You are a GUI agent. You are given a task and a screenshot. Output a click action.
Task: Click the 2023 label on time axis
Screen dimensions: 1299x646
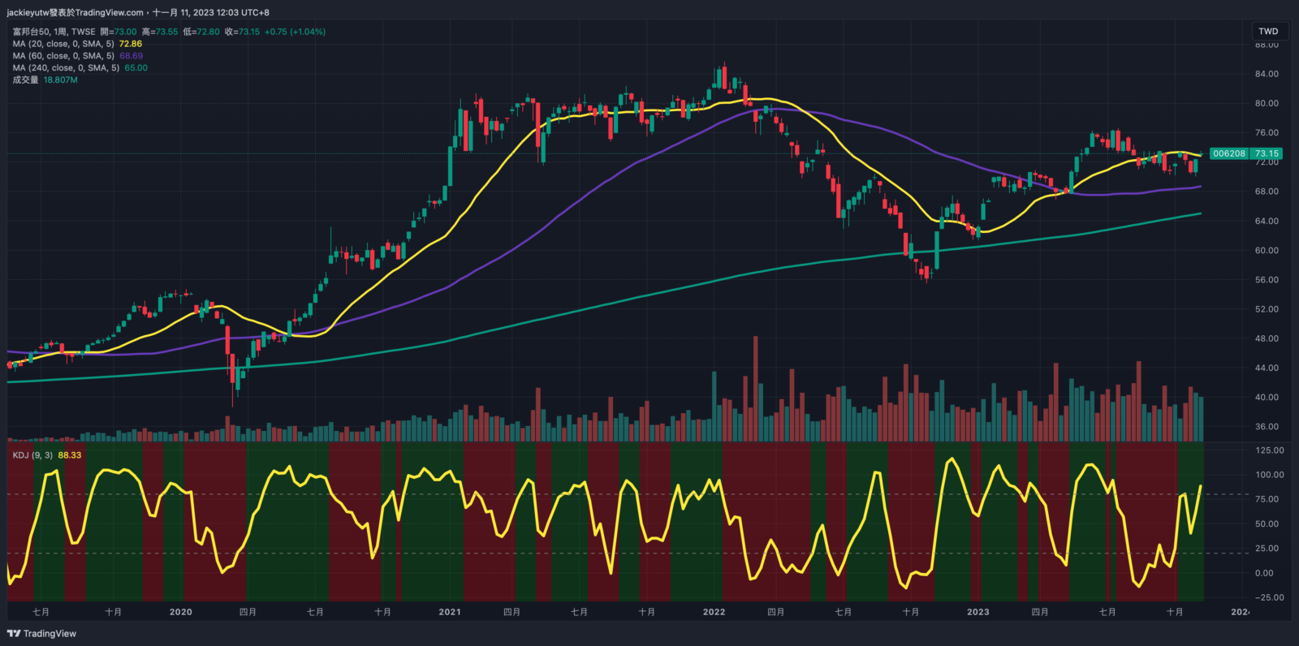tap(977, 612)
